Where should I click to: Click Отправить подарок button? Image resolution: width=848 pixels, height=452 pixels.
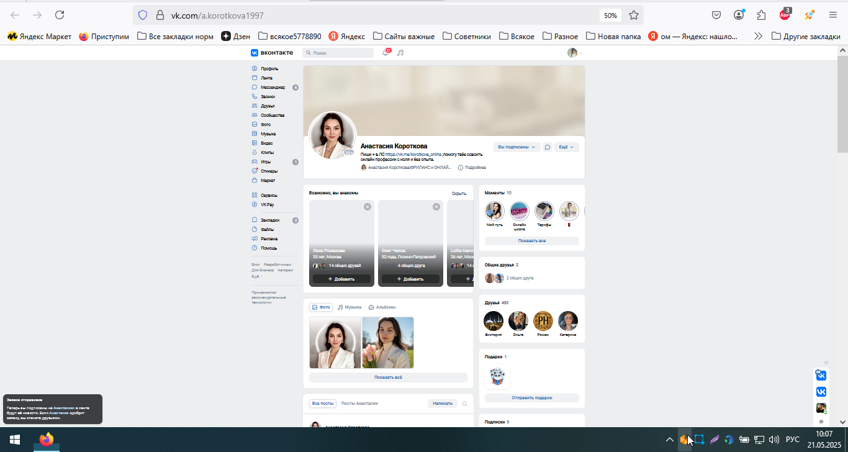[x=531, y=397]
